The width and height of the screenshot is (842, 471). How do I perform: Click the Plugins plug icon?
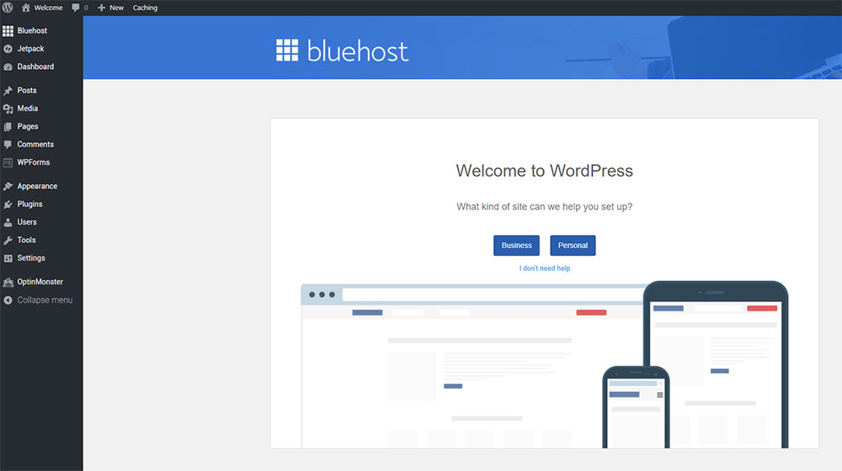tap(8, 204)
